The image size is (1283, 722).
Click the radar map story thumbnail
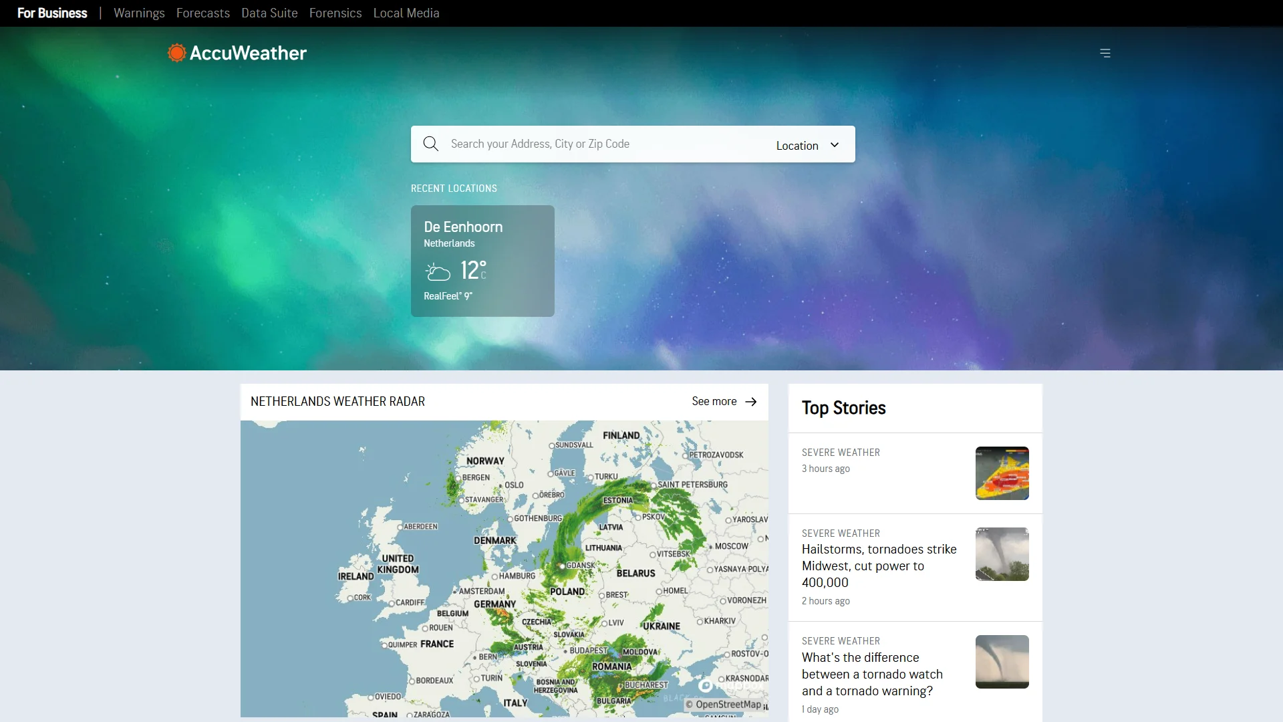pyautogui.click(x=1002, y=473)
